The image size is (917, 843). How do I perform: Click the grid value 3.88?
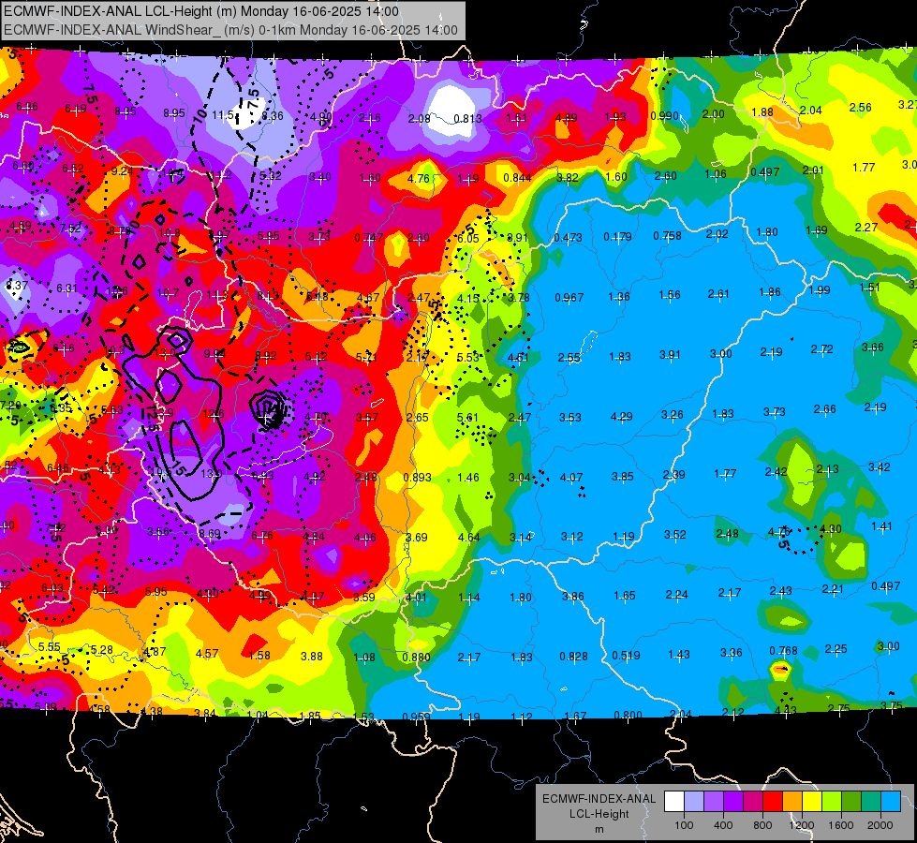coord(312,657)
